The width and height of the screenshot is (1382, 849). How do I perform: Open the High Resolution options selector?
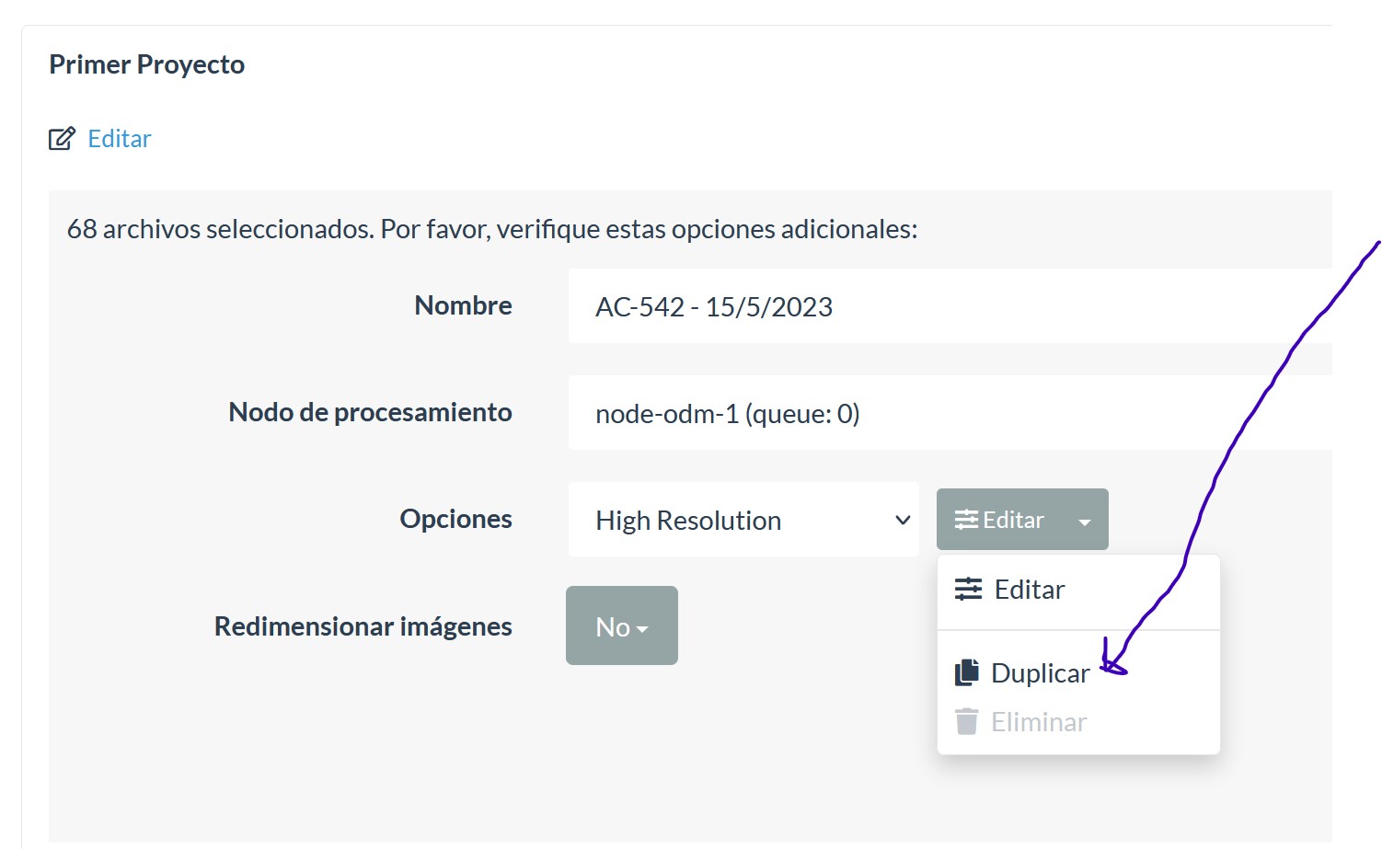pos(743,520)
